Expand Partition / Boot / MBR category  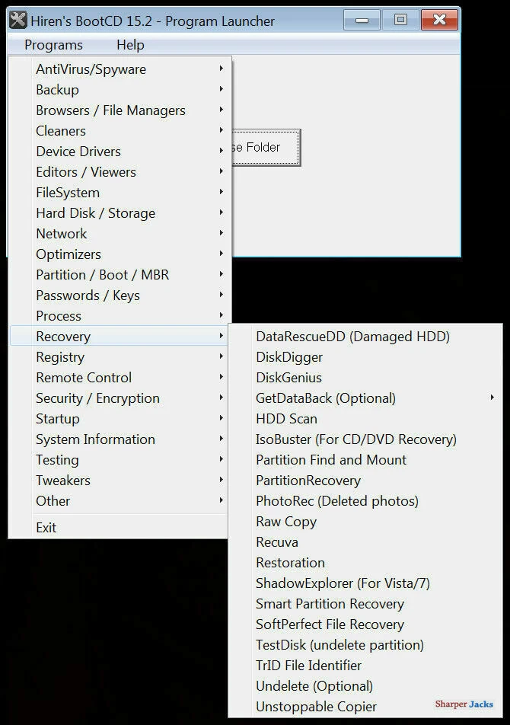click(x=120, y=275)
